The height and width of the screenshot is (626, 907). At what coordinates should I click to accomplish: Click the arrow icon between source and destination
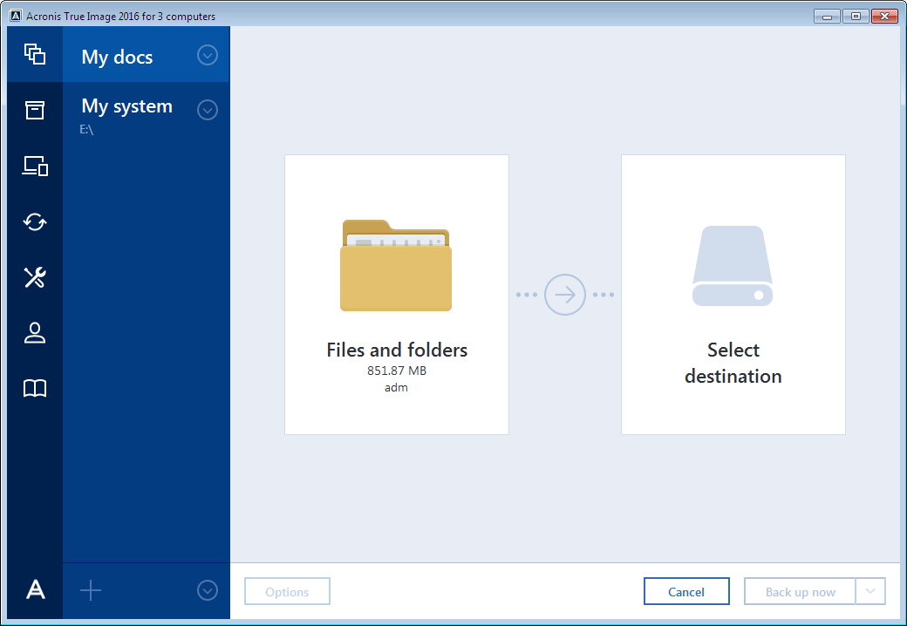564,295
